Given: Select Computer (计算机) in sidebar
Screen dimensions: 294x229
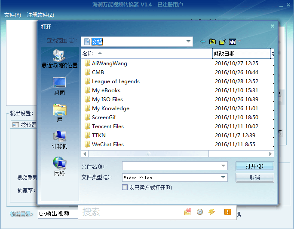Looking at the screenshot, I should 59,140.
